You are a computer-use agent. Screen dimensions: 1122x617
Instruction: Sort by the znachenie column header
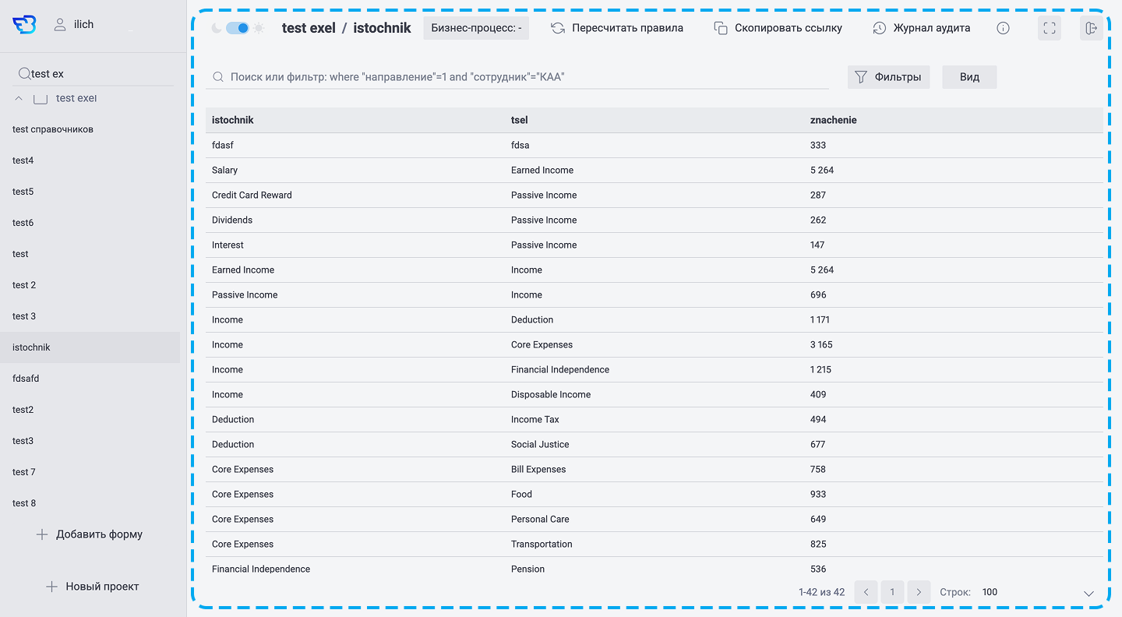point(834,120)
